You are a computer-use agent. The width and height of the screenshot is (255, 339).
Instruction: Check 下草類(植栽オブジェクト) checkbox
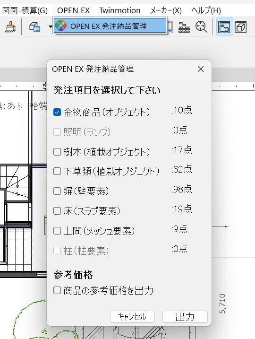pyautogui.click(x=57, y=171)
